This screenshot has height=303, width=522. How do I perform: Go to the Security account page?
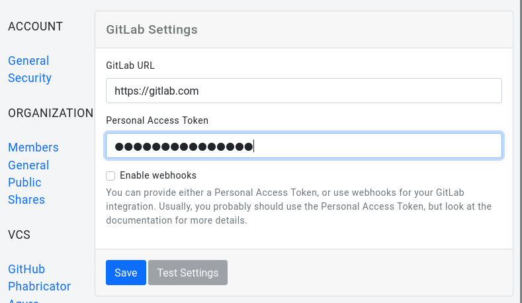[30, 78]
